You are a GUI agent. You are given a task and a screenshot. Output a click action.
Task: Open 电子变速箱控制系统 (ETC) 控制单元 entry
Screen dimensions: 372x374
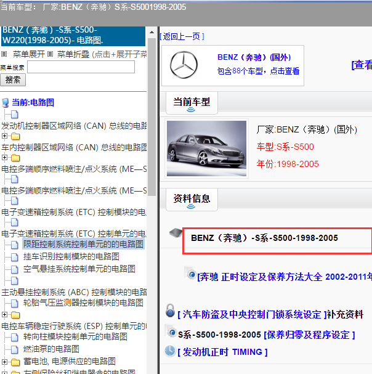pos(74,234)
